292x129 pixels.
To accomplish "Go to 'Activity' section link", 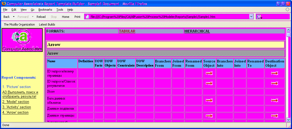I will coord(17,107).
